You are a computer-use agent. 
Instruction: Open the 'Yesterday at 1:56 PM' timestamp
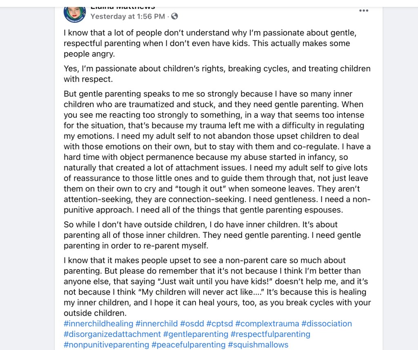point(127,16)
